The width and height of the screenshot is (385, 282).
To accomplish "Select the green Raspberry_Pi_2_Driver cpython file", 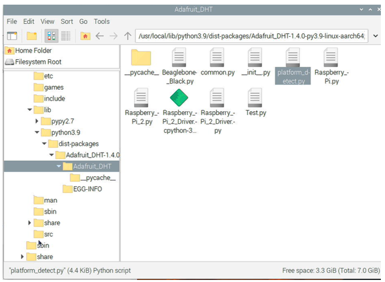I will tap(179, 111).
